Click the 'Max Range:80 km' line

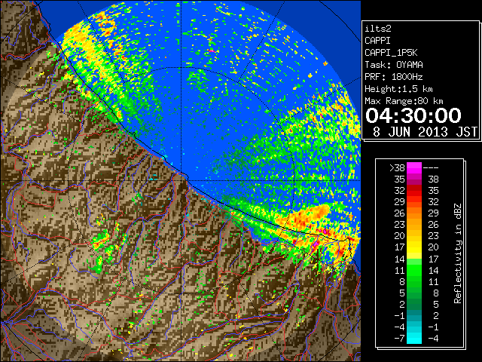click(x=404, y=101)
